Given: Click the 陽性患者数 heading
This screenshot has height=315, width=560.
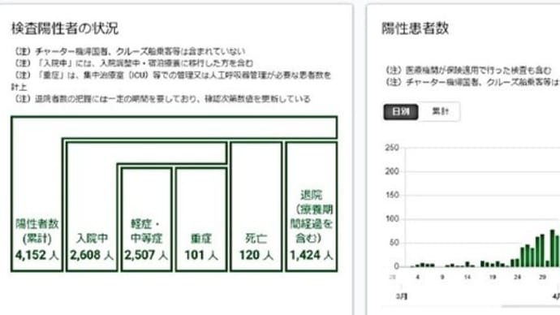Looking at the screenshot, I should [x=415, y=28].
